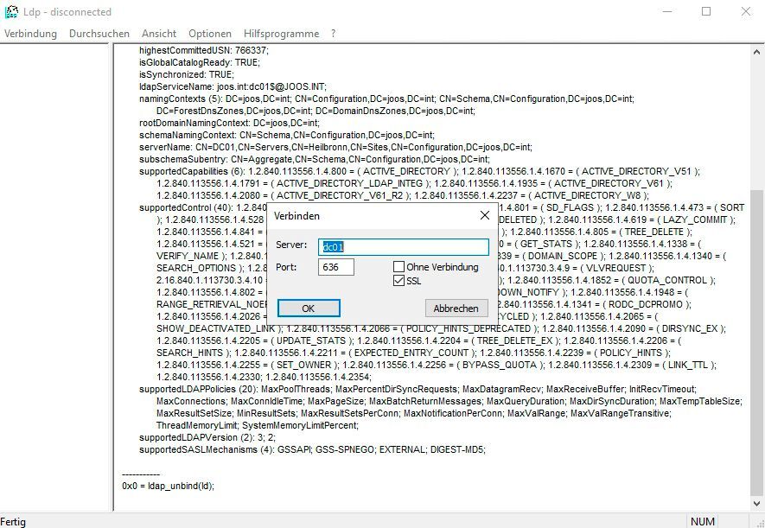Viewport: 765px width, 528px height.
Task: Open the Optionen menu
Action: pyautogui.click(x=210, y=33)
